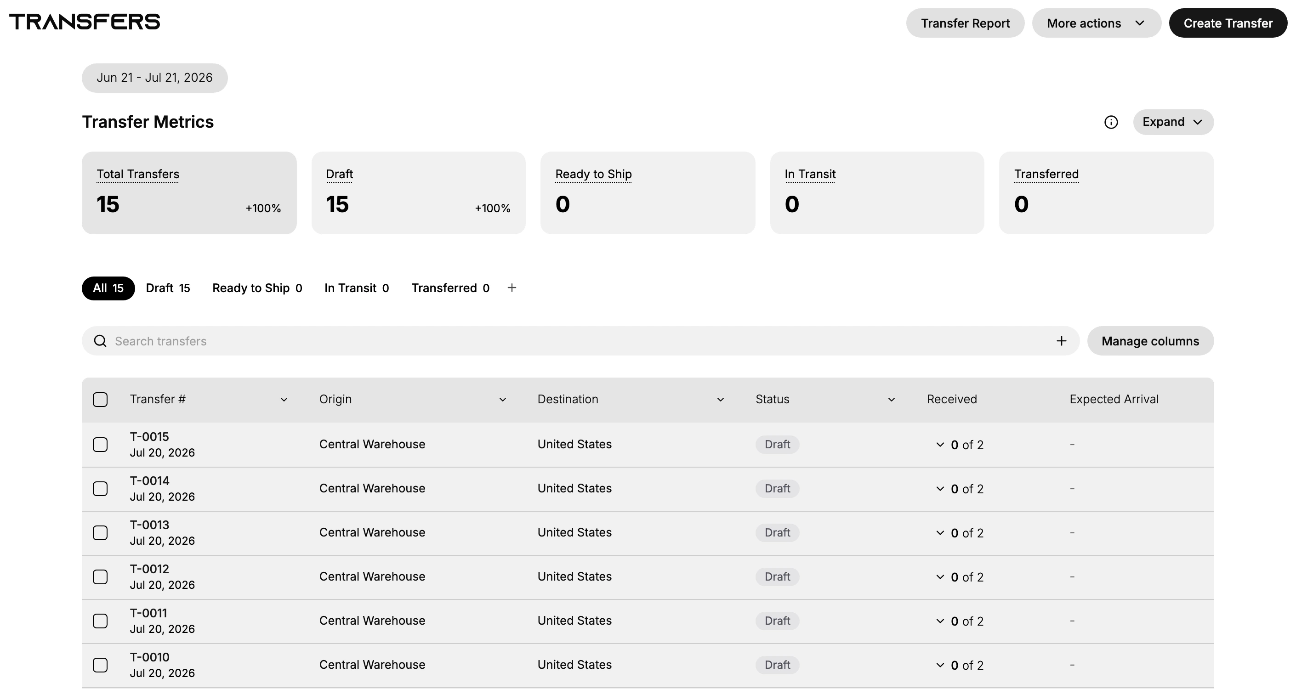
Task: Click the plus icon after Transferred tab
Action: coord(512,288)
